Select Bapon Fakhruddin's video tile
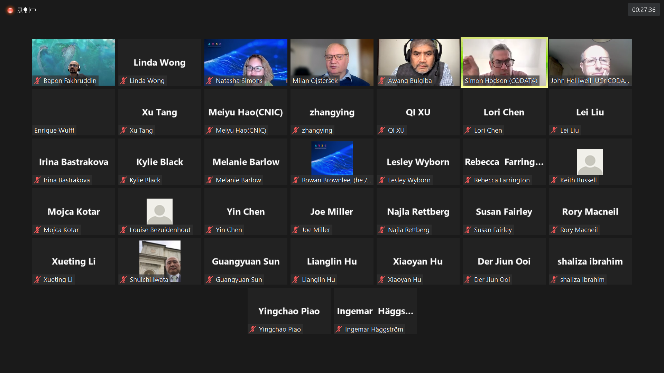Viewport: 664px width, 373px height. pyautogui.click(x=74, y=62)
